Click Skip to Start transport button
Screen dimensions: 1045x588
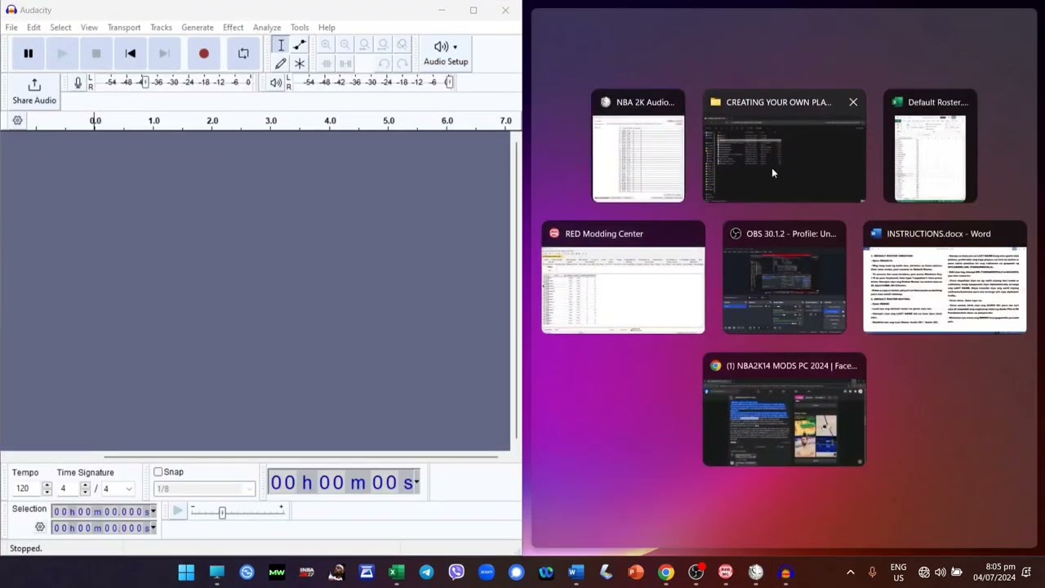pos(131,54)
